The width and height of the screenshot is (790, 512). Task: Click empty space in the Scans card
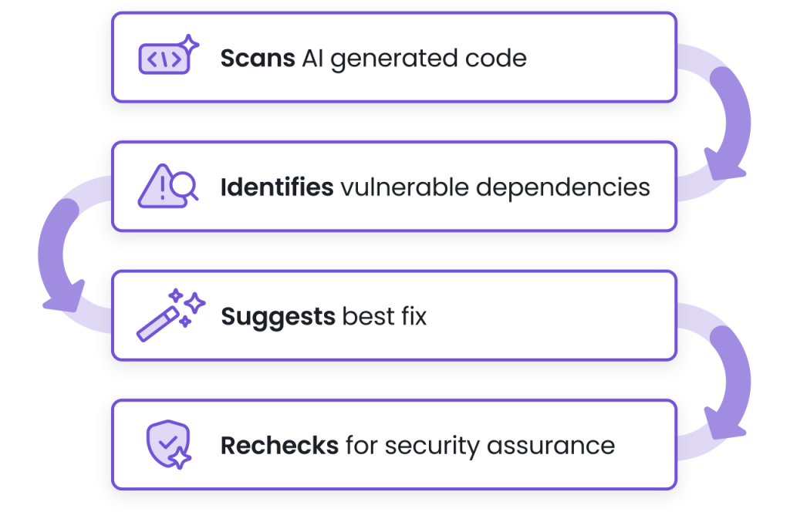[602, 59]
